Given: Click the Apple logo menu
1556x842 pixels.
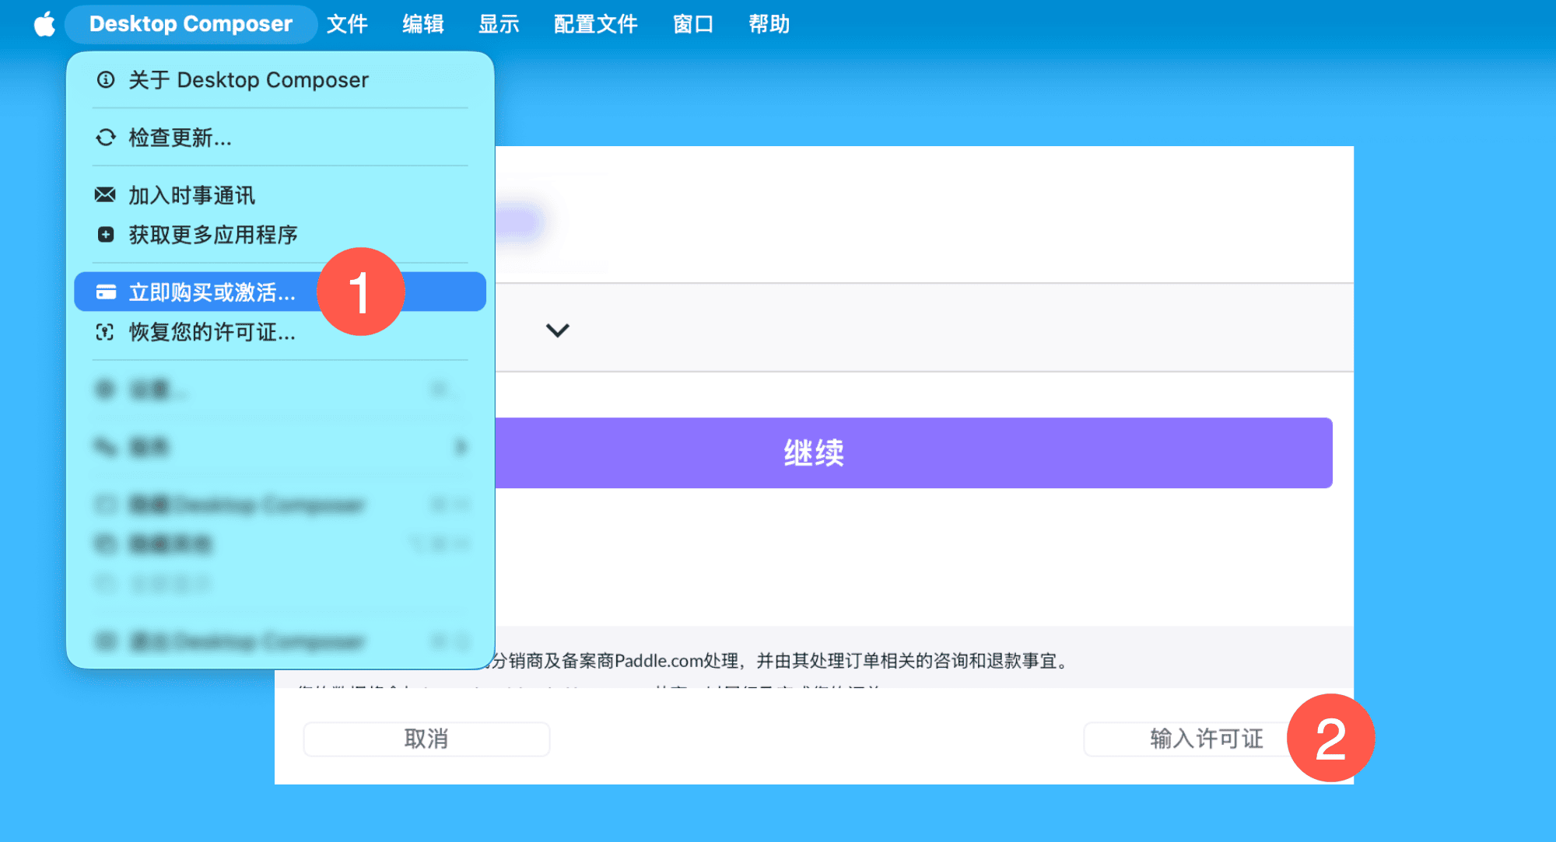Looking at the screenshot, I should [44, 24].
